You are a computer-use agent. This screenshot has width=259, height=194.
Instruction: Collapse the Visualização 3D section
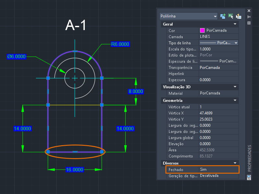coord(235,87)
